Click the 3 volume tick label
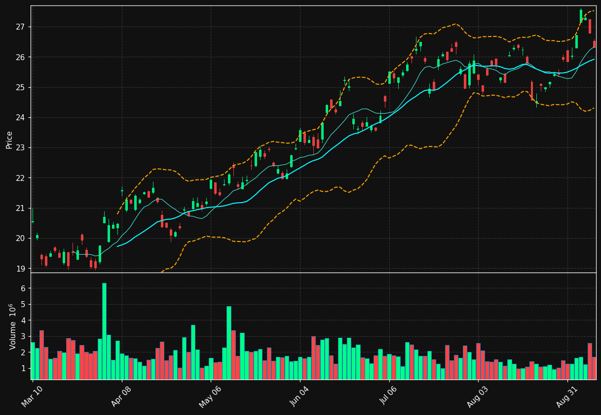This screenshot has width=601, height=415. pyautogui.click(x=24, y=337)
